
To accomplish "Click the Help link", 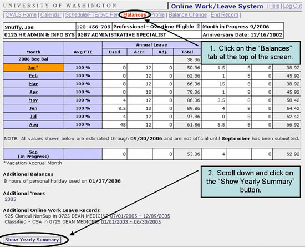I will [x=274, y=6].
